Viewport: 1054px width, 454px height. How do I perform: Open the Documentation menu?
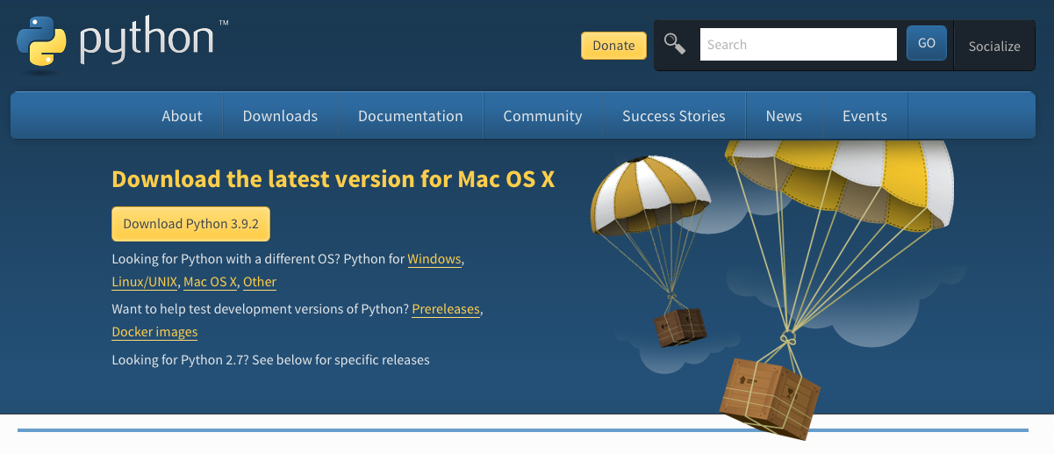pyautogui.click(x=411, y=116)
